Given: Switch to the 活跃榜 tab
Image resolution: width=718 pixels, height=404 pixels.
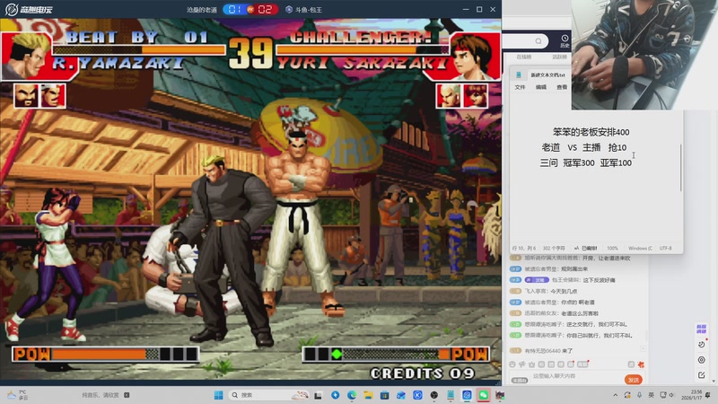Looking at the screenshot, I should 559,57.
